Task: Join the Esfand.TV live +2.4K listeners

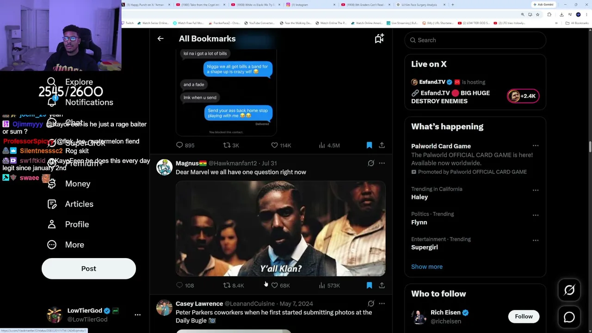Action: click(523, 96)
